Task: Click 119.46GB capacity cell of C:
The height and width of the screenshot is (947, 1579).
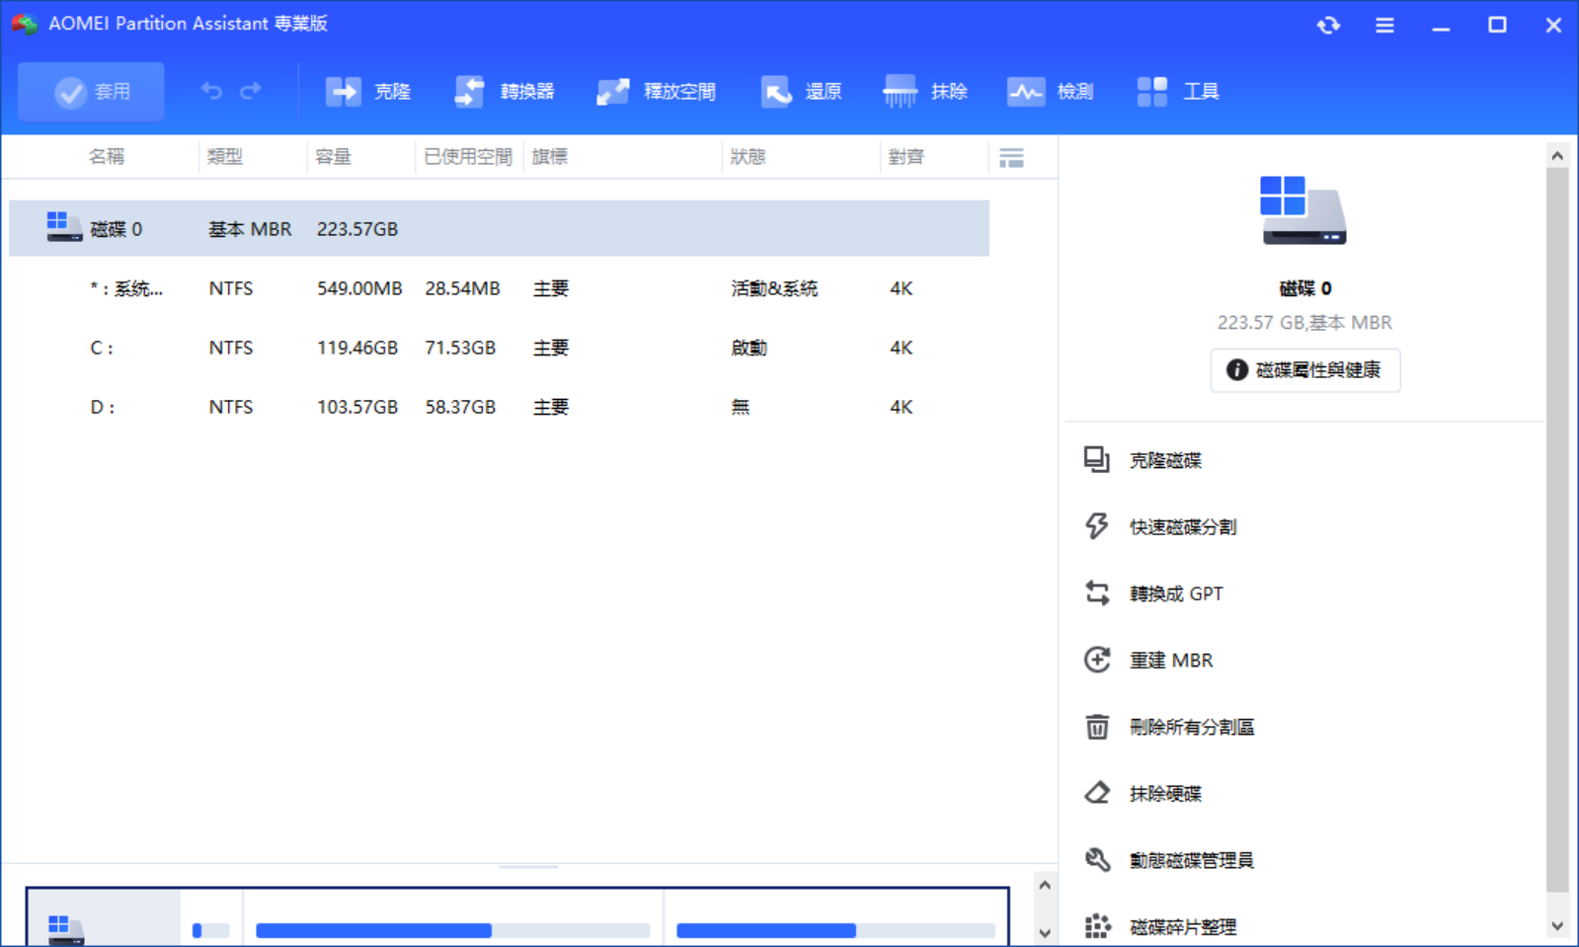Action: point(357,348)
